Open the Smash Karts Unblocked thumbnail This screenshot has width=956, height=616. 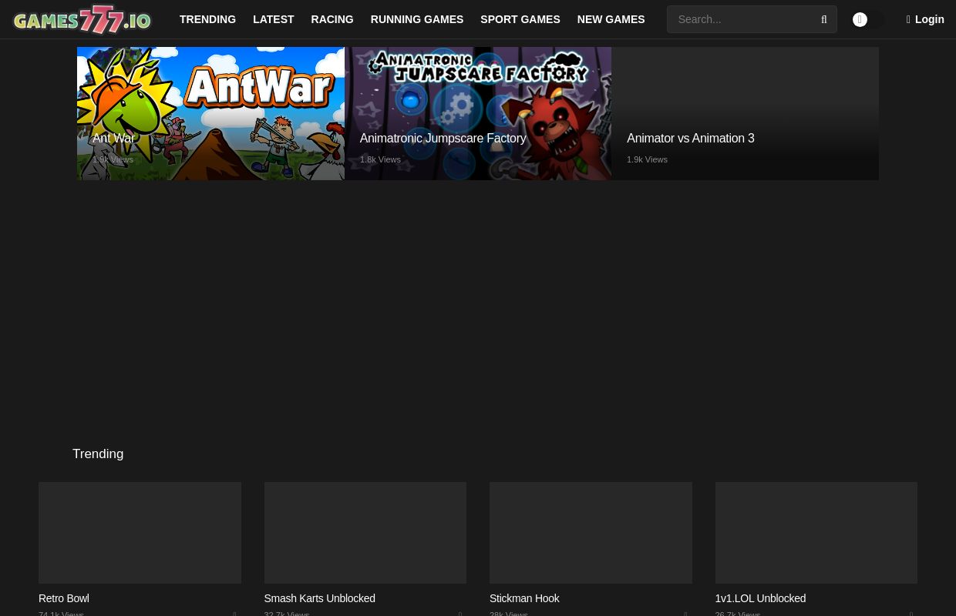tap(365, 533)
